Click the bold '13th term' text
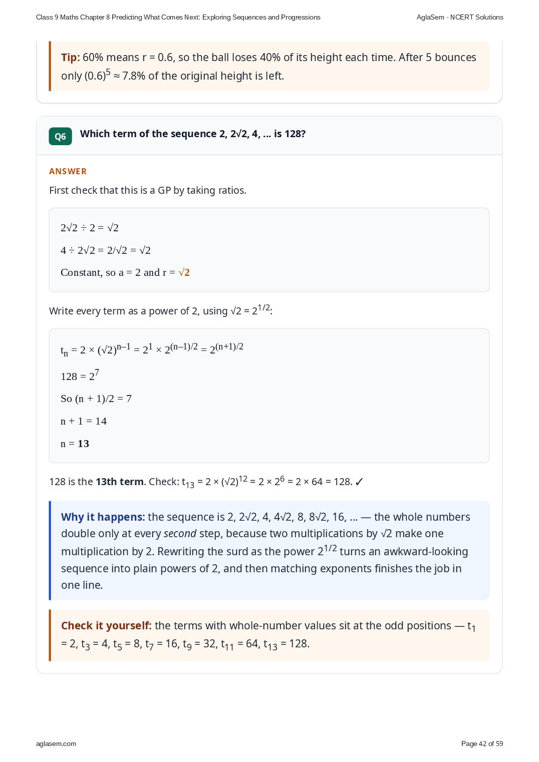 click(x=120, y=482)
